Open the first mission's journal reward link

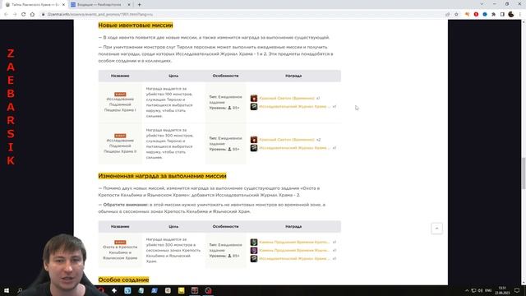pos(294,107)
